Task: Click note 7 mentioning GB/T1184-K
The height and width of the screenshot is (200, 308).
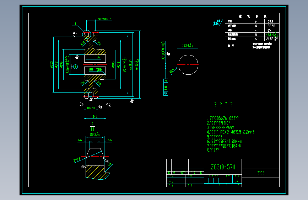Action: coord(224,146)
